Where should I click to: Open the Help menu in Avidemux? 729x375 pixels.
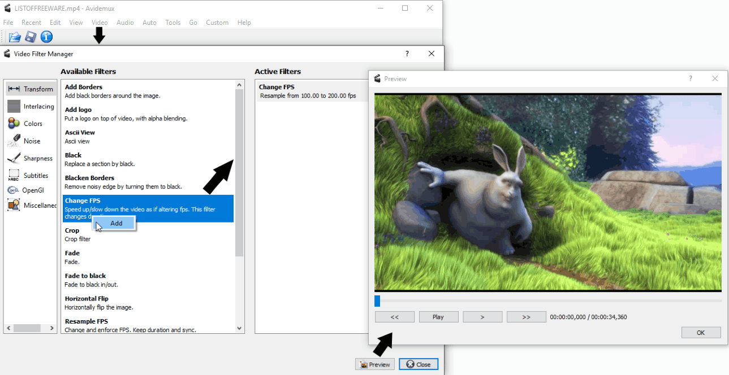click(244, 23)
